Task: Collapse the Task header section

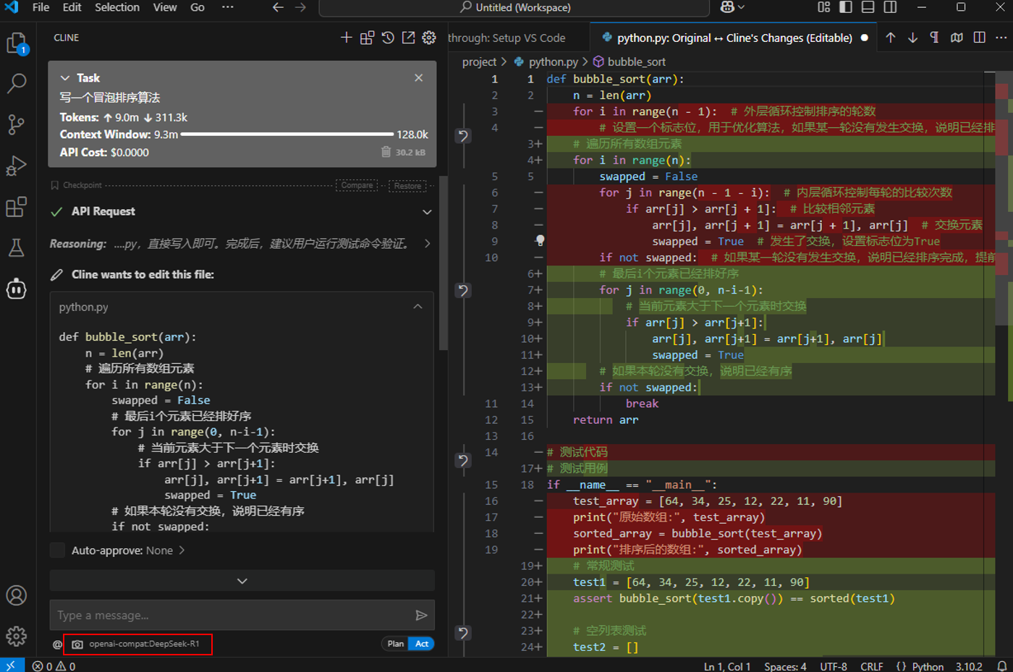Action: click(65, 78)
